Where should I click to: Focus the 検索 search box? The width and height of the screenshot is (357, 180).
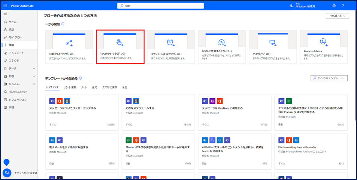(x=160, y=6)
